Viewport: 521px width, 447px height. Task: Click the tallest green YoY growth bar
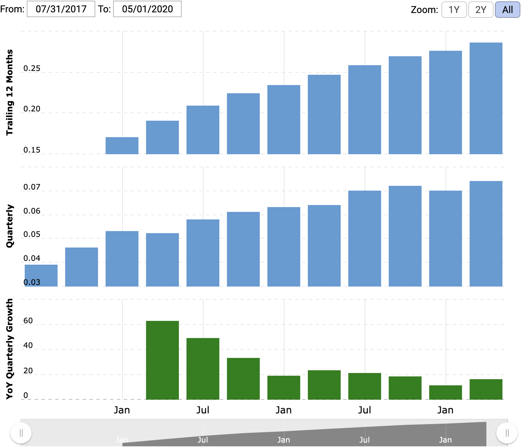(x=162, y=360)
